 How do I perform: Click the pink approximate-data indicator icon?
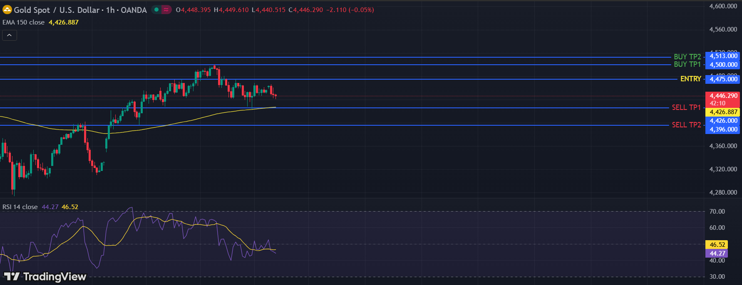(x=166, y=10)
